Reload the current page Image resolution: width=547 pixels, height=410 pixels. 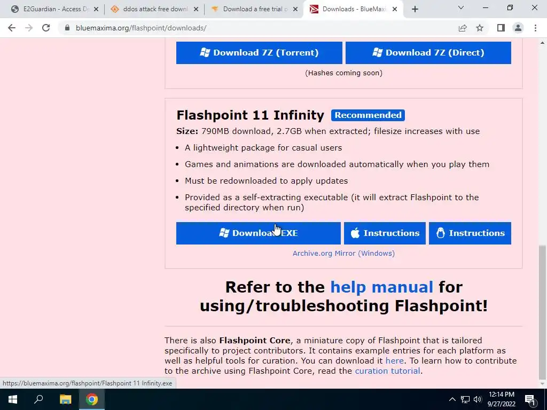(46, 28)
